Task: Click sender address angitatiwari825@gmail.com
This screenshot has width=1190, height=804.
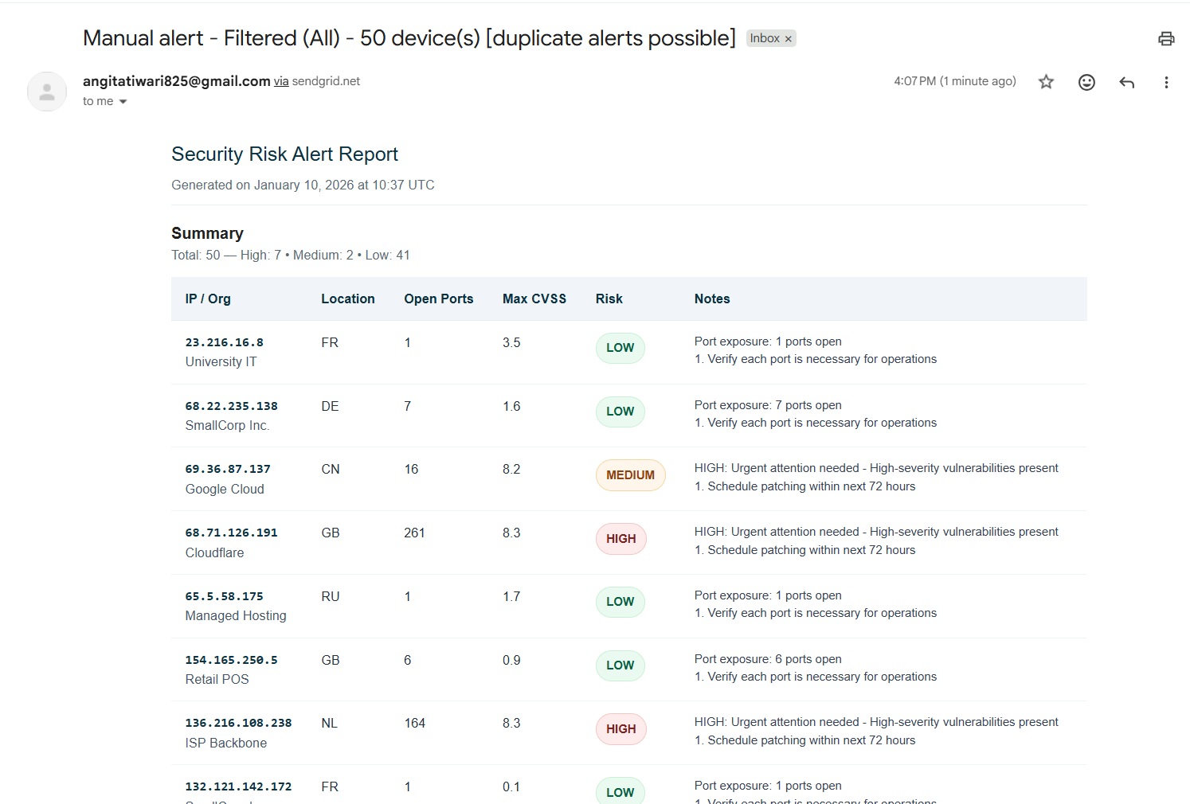Action: (176, 81)
